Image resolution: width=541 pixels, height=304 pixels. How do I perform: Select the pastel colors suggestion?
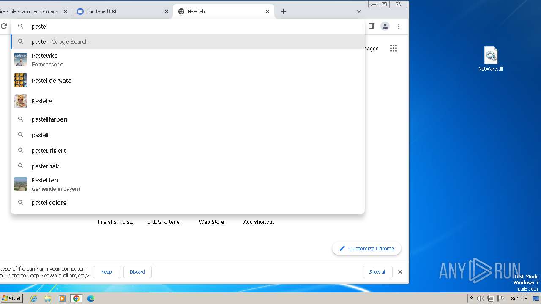188,203
